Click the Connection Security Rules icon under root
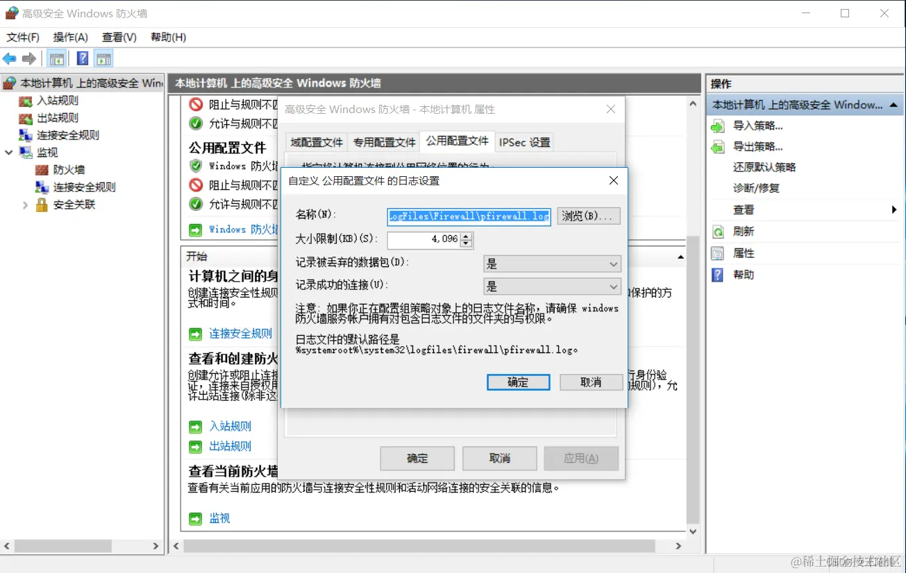 pyautogui.click(x=26, y=135)
